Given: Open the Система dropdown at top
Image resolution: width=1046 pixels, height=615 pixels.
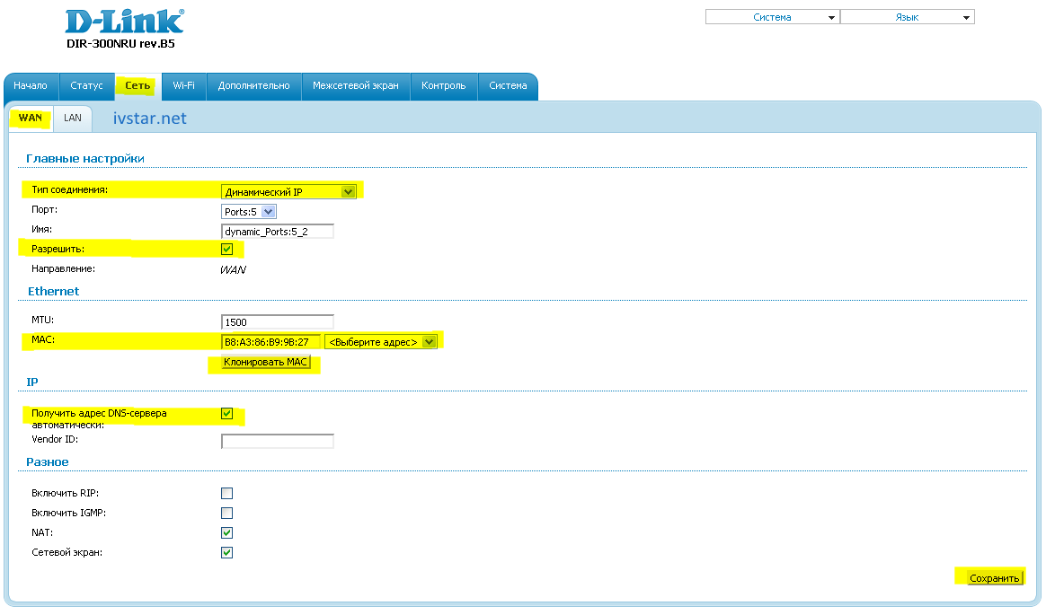Looking at the screenshot, I should (x=772, y=17).
